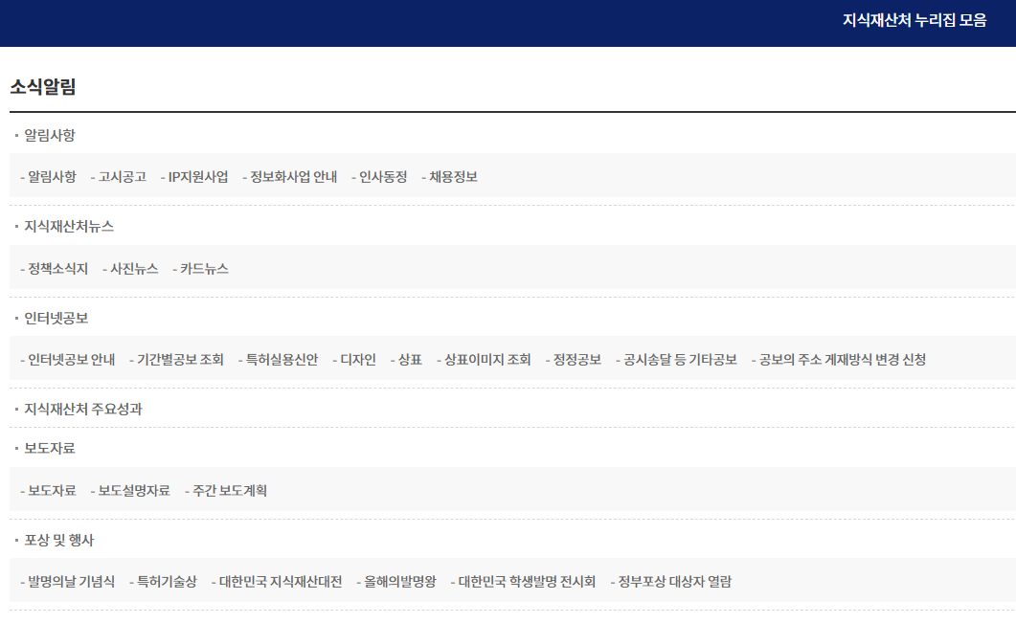The image size is (1016, 623).
Task: Click 올해의발명왕
Action: [399, 582]
